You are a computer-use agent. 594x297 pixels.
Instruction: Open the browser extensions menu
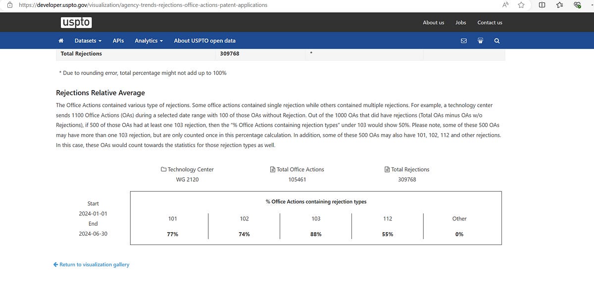(x=559, y=4)
